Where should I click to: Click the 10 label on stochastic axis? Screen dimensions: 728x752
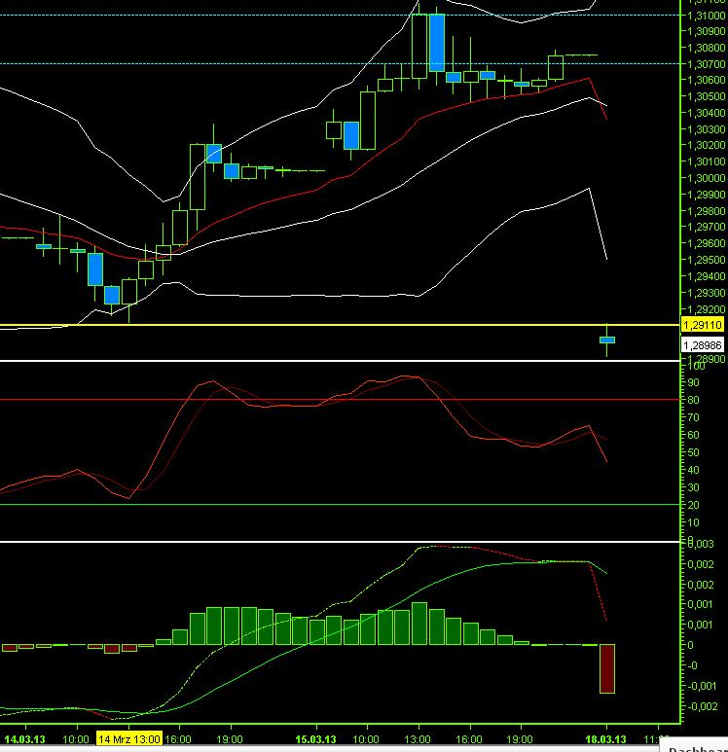click(693, 522)
